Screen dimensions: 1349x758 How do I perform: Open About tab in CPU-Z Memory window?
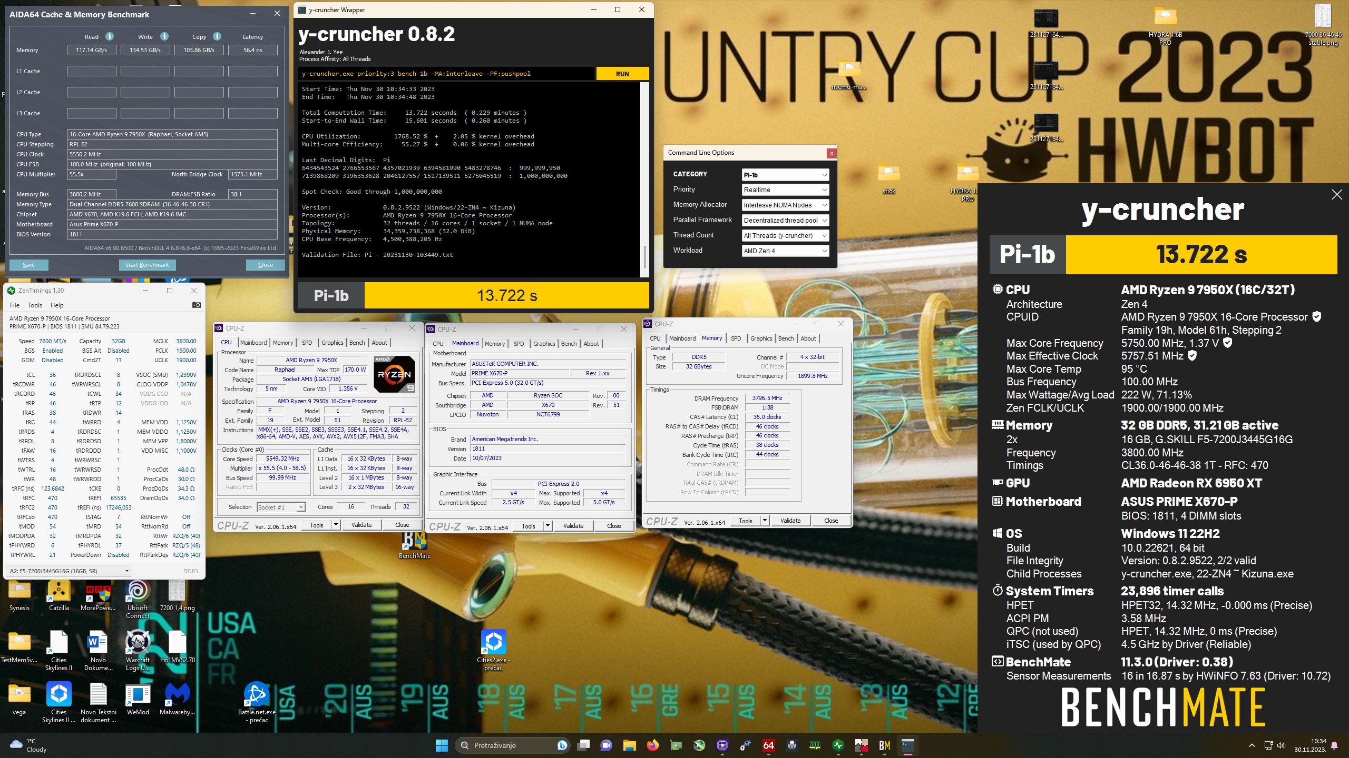(808, 338)
